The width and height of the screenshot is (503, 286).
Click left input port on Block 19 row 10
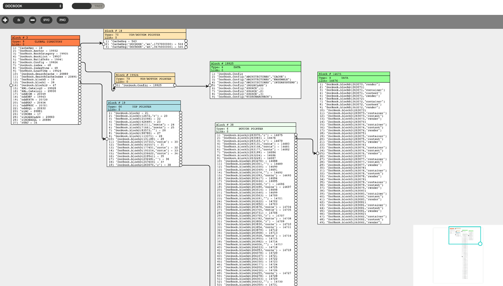pos(107,139)
